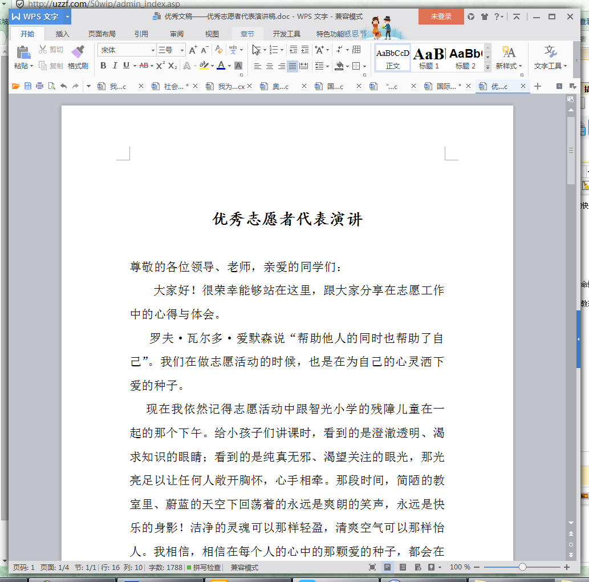The height and width of the screenshot is (582, 589).
Task: Apply the 标题 1 style
Action: 429,57
